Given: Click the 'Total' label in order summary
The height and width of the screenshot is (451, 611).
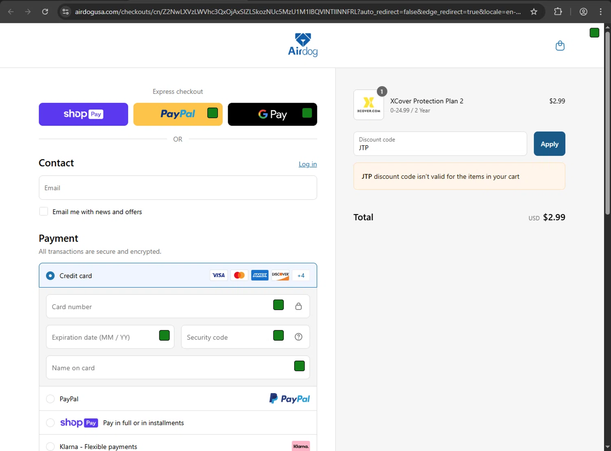Looking at the screenshot, I should click(x=363, y=217).
